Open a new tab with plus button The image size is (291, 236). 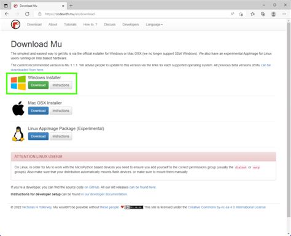(x=71, y=6)
